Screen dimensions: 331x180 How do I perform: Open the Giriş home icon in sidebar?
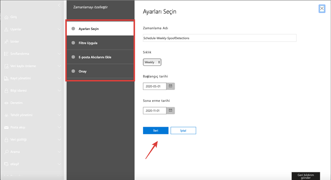6,17
